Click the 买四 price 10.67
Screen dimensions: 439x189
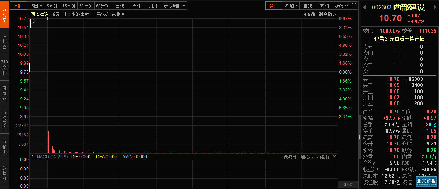393,97
